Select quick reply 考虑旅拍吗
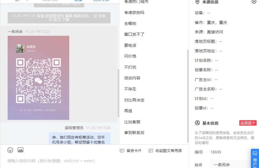This screenshot has height=168, width=259. pos(134,13)
